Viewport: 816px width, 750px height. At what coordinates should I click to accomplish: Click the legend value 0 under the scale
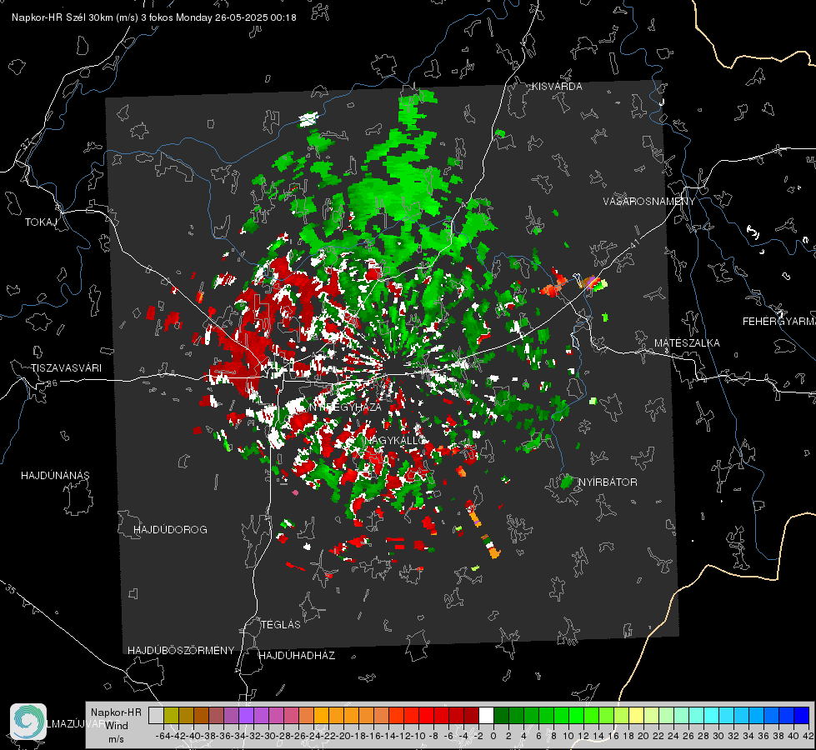point(493,736)
